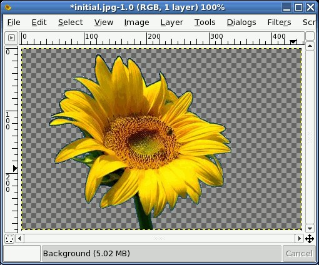Click the horizontal scrollbar right arrow
Screen dimensions: 319x265
coord(300,238)
